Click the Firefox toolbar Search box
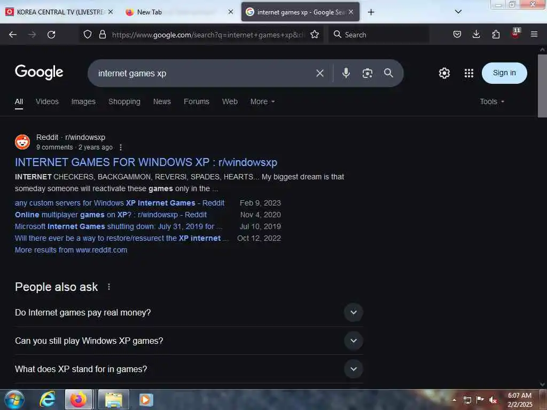Screen dimensions: 547x410 tap(379, 35)
